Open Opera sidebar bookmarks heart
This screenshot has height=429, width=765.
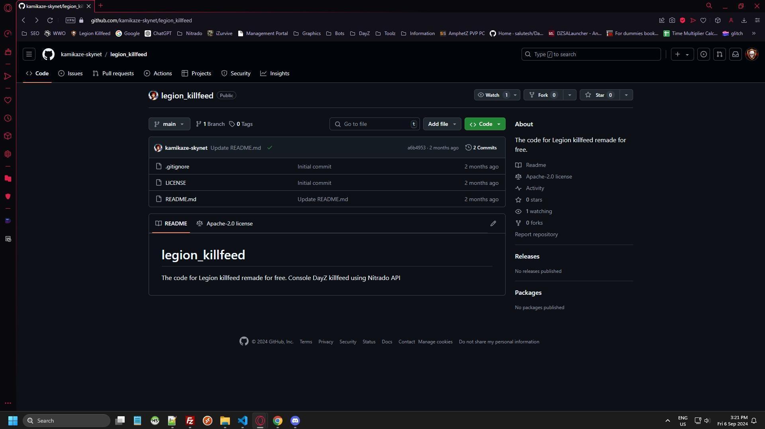pyautogui.click(x=8, y=100)
